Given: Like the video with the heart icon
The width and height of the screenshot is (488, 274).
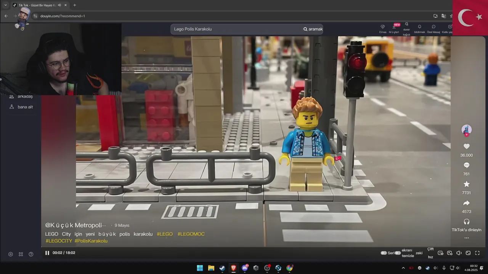Looking at the screenshot, I should 466,147.
